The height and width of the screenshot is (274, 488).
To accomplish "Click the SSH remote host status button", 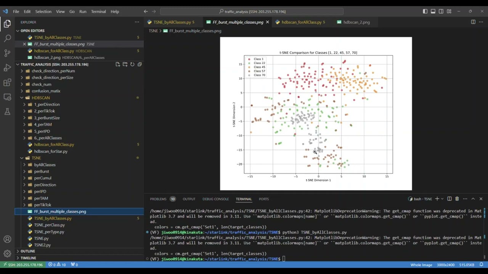I will coord(23,264).
